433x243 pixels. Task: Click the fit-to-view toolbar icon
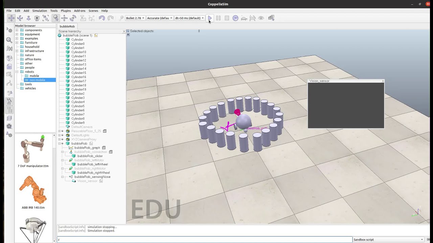coord(46,18)
